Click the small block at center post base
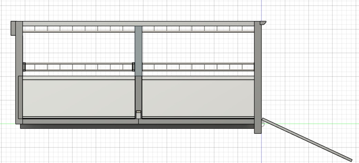This screenshot has width=359, height=163. 138,115
